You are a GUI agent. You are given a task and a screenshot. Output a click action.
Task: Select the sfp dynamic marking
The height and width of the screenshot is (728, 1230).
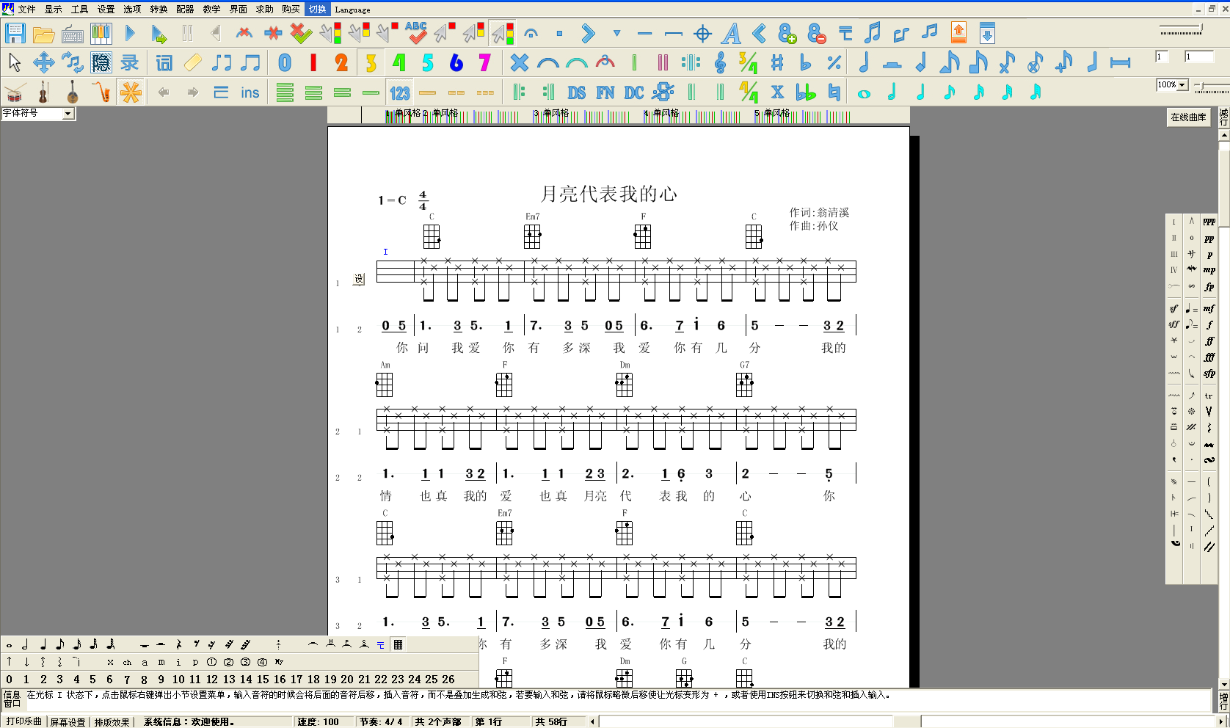[1209, 374]
